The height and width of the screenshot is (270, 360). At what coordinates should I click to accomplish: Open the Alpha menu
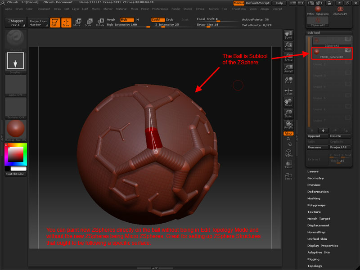[9, 9]
